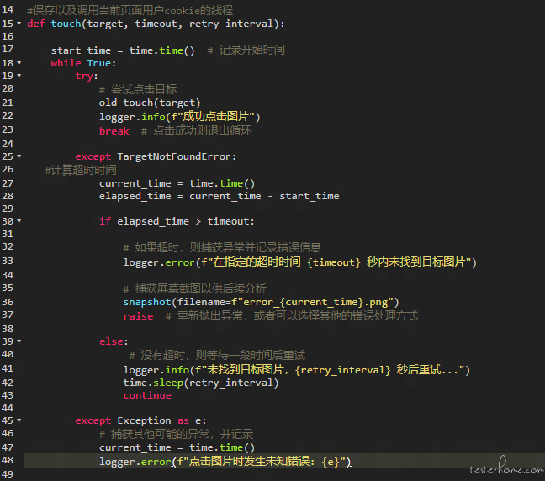Image resolution: width=545 pixels, height=481 pixels.
Task: Click the 'while' keyword on line 18
Action: 66,63
